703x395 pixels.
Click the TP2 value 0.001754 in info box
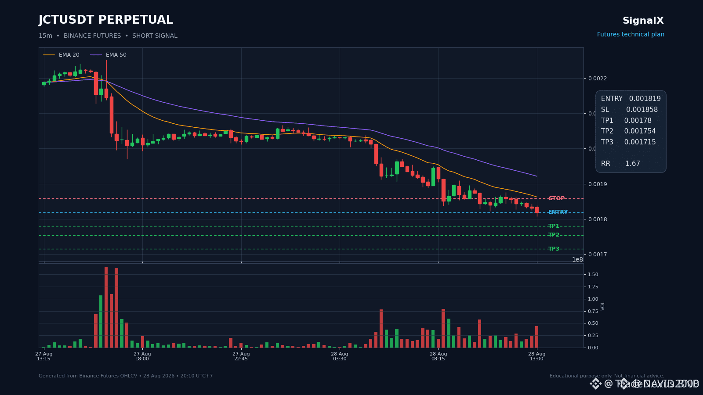coord(640,131)
